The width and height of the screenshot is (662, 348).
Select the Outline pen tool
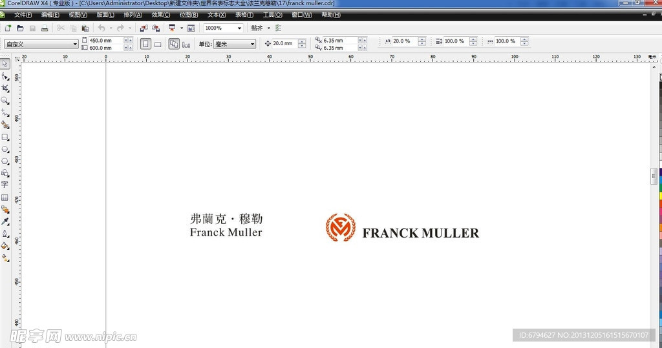pyautogui.click(x=5, y=233)
